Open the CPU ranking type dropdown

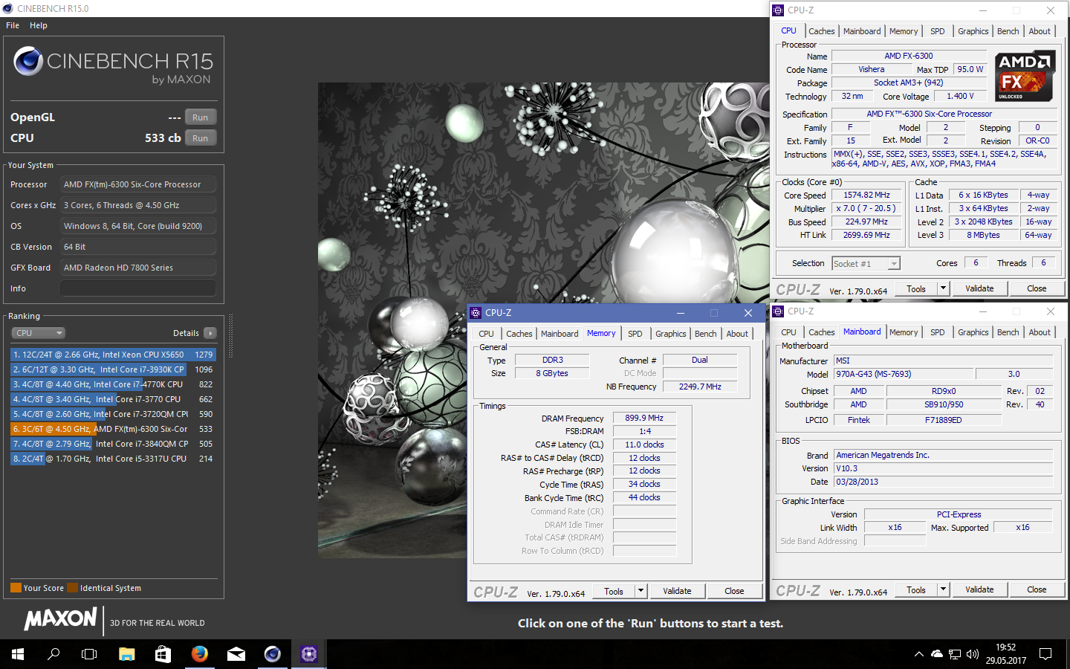(x=39, y=333)
